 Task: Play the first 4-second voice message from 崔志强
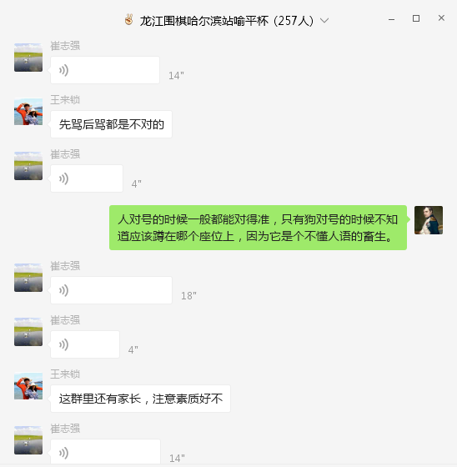click(87, 178)
